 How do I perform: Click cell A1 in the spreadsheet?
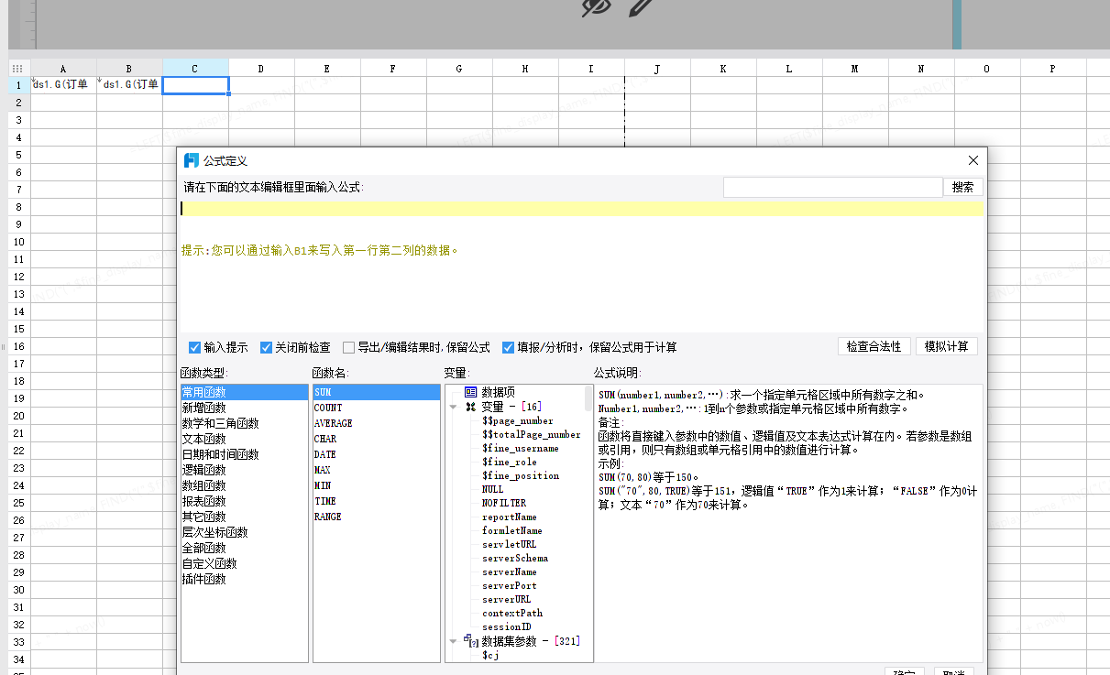click(x=63, y=85)
